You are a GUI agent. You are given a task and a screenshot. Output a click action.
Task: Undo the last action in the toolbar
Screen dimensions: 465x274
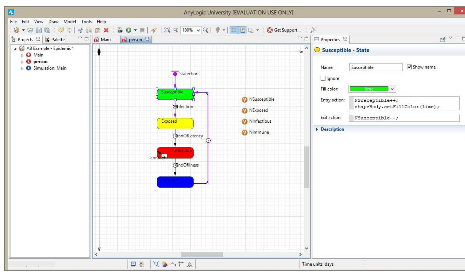tap(61, 30)
